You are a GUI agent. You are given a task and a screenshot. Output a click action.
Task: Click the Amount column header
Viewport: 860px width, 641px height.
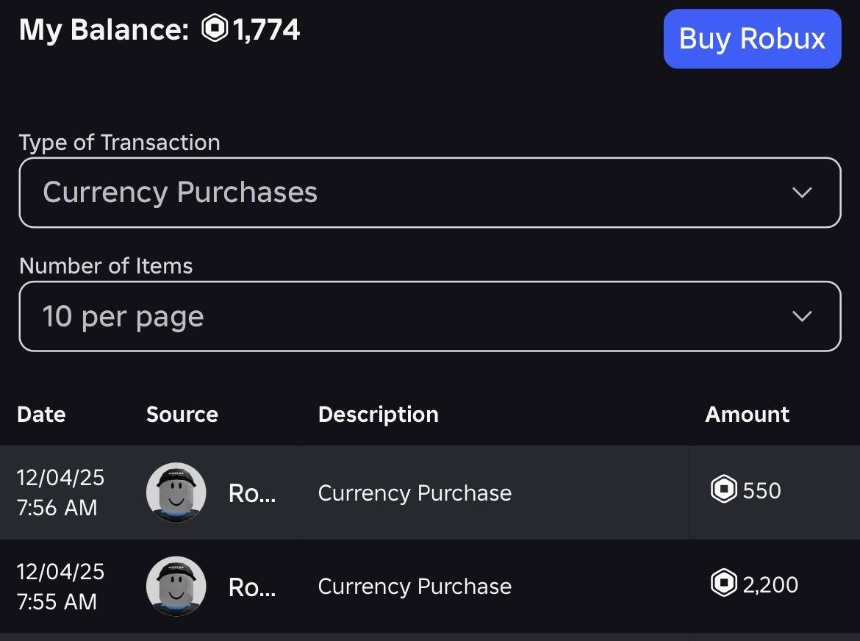pyautogui.click(x=747, y=415)
